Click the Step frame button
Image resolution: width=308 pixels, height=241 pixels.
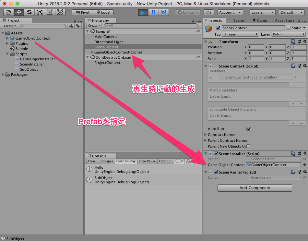[x=164, y=12]
